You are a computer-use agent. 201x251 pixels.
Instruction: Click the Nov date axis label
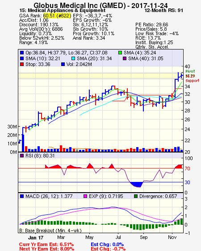click(172, 237)
